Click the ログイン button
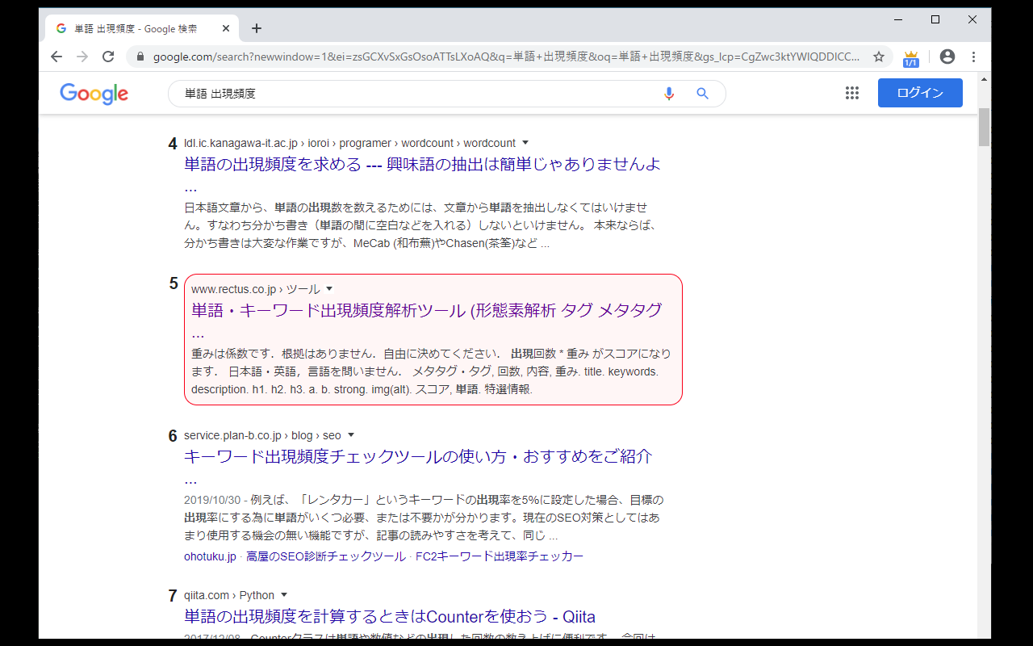The image size is (1033, 646). click(920, 93)
